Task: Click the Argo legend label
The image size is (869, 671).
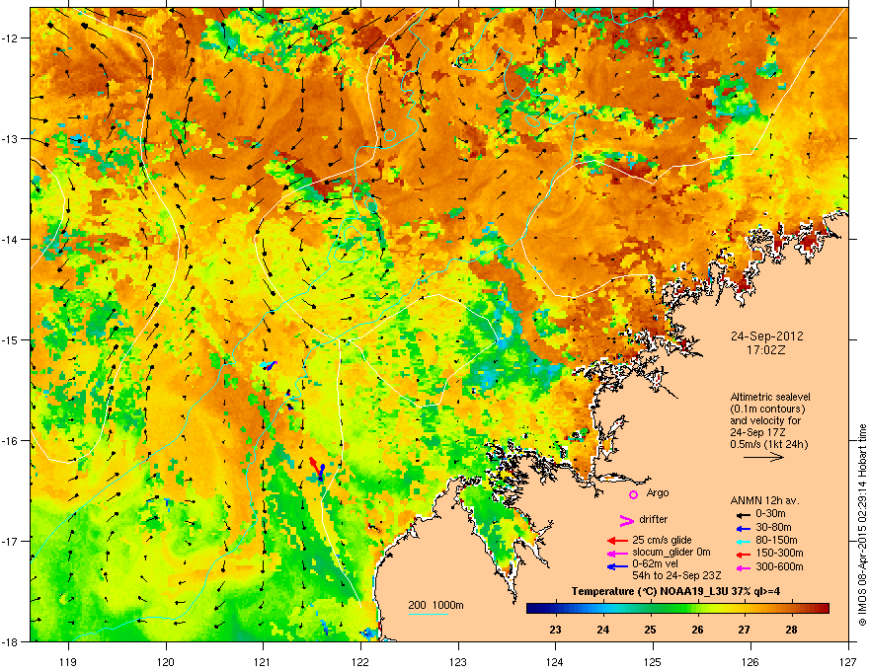Action: [x=658, y=492]
